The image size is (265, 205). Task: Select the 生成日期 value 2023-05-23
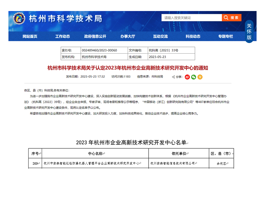[157, 57]
